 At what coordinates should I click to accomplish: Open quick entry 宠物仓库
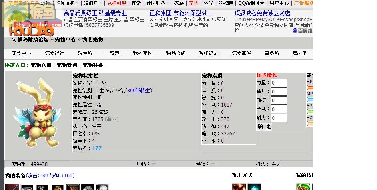[41, 65]
